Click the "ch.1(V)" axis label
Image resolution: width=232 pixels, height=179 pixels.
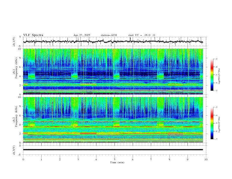click(14, 42)
